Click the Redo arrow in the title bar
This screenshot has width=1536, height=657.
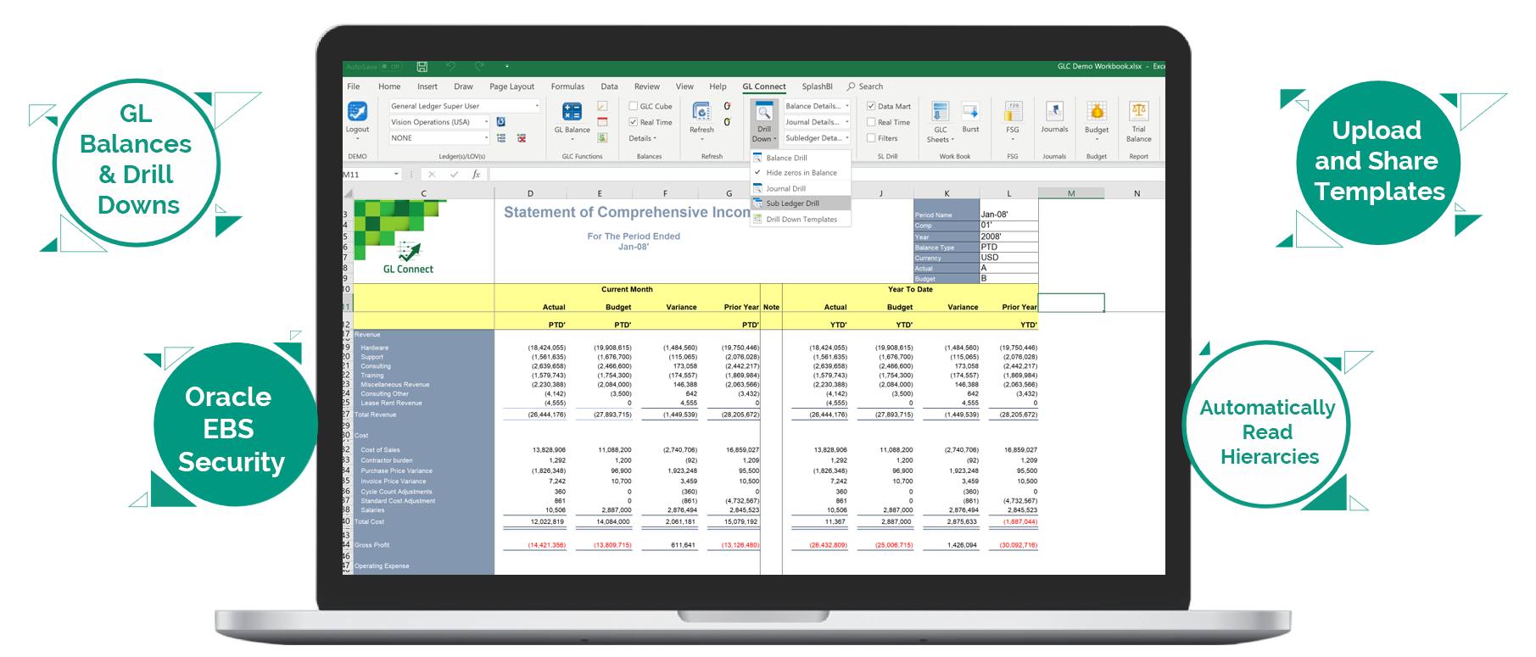click(x=480, y=66)
